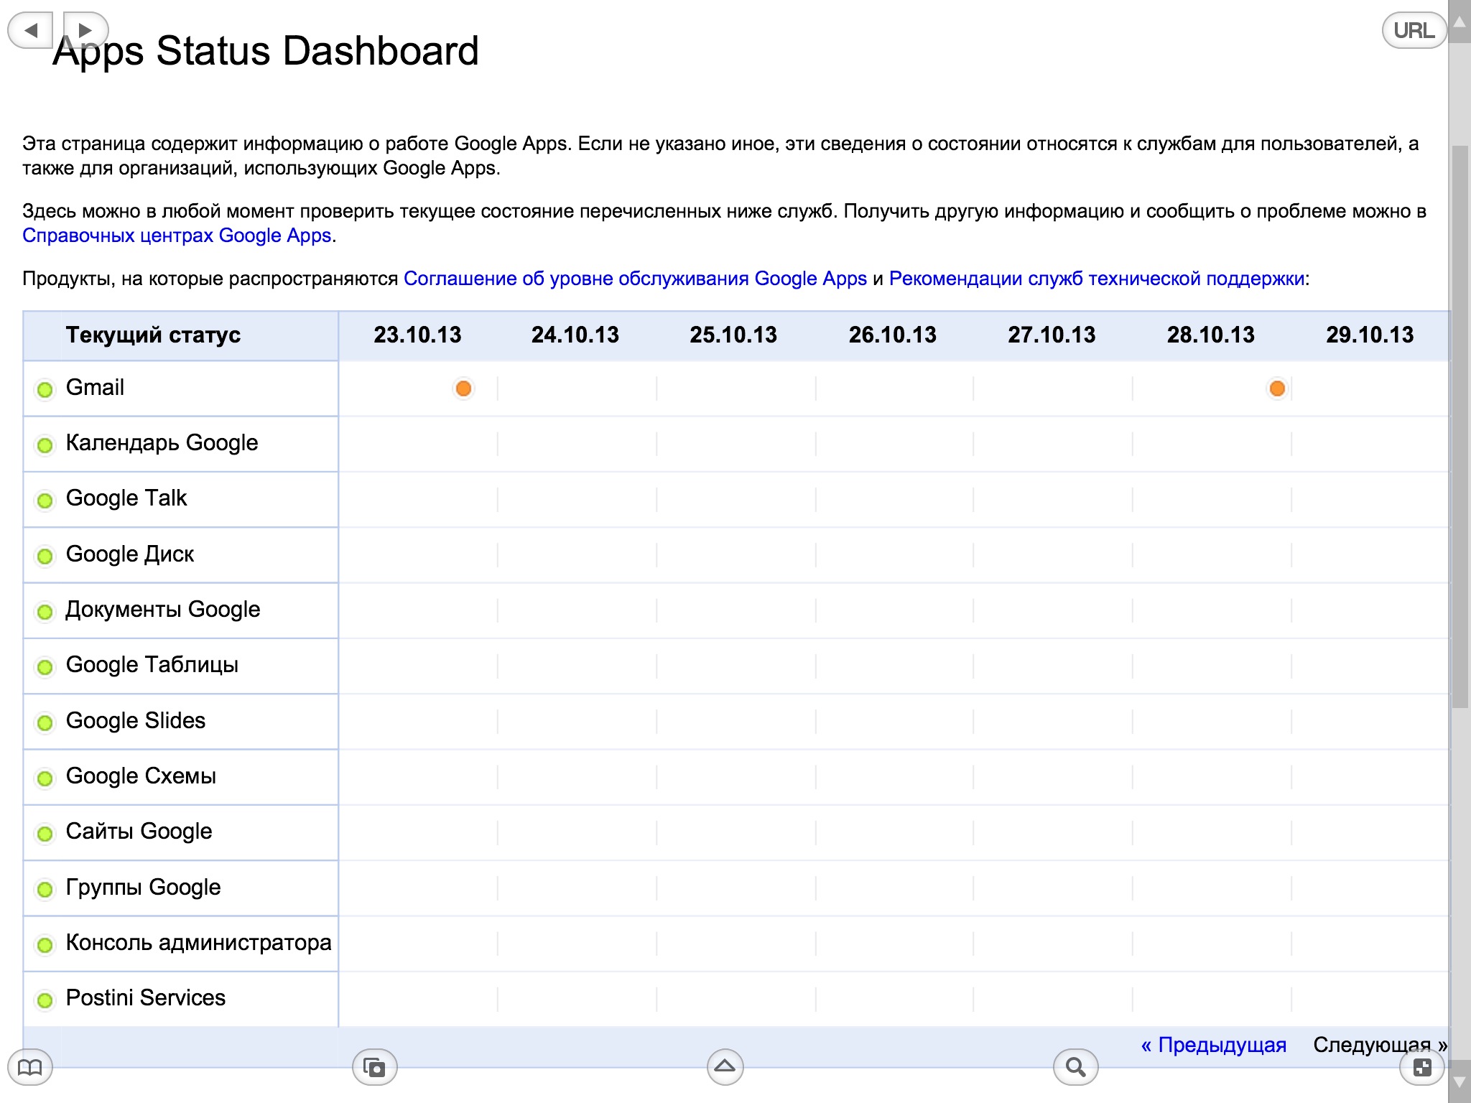
Task: Click green status dot beside Консоль администратора
Action: [45, 945]
